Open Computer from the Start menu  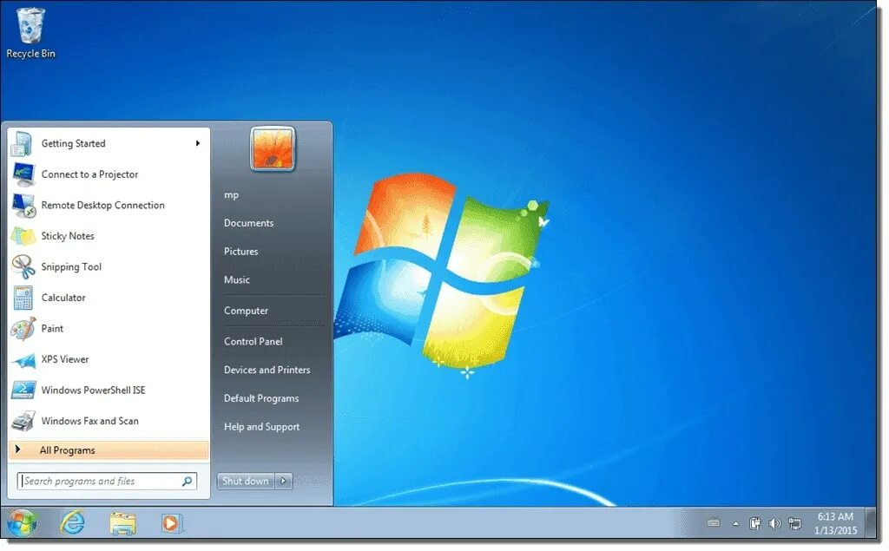[x=246, y=311]
